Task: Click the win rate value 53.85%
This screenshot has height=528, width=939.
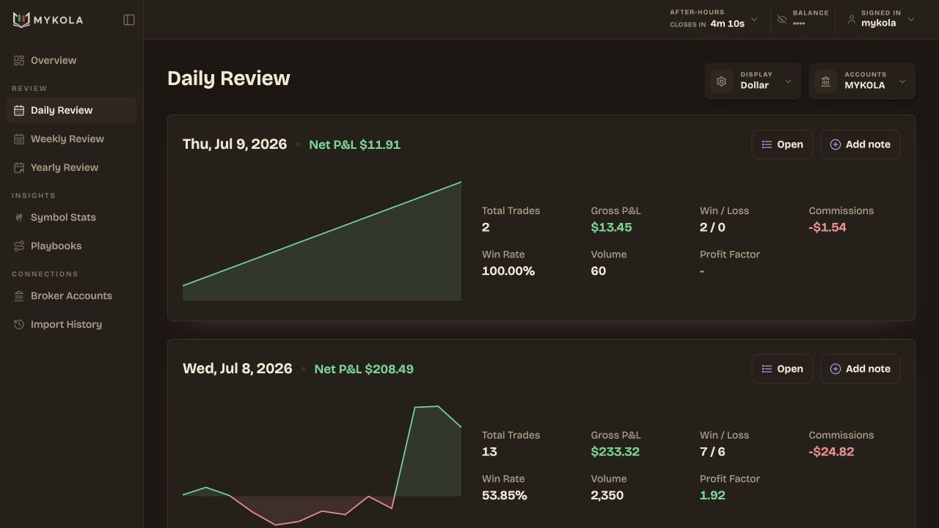Action: click(505, 496)
